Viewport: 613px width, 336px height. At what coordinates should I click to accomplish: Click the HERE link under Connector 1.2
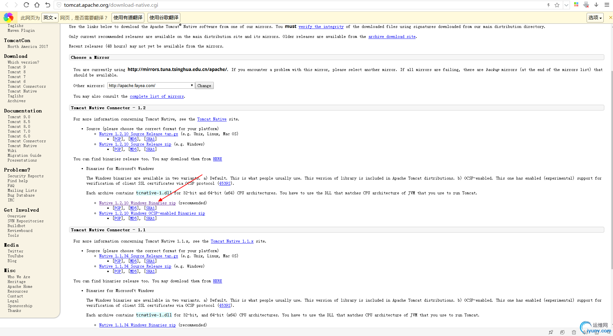217,159
